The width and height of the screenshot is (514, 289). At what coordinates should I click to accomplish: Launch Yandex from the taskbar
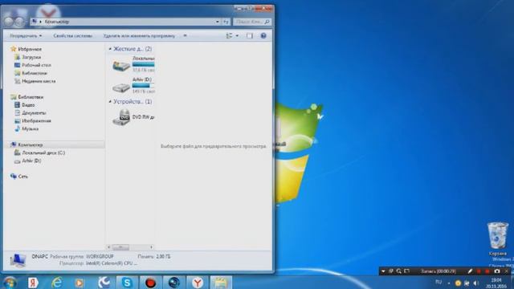pos(33,283)
